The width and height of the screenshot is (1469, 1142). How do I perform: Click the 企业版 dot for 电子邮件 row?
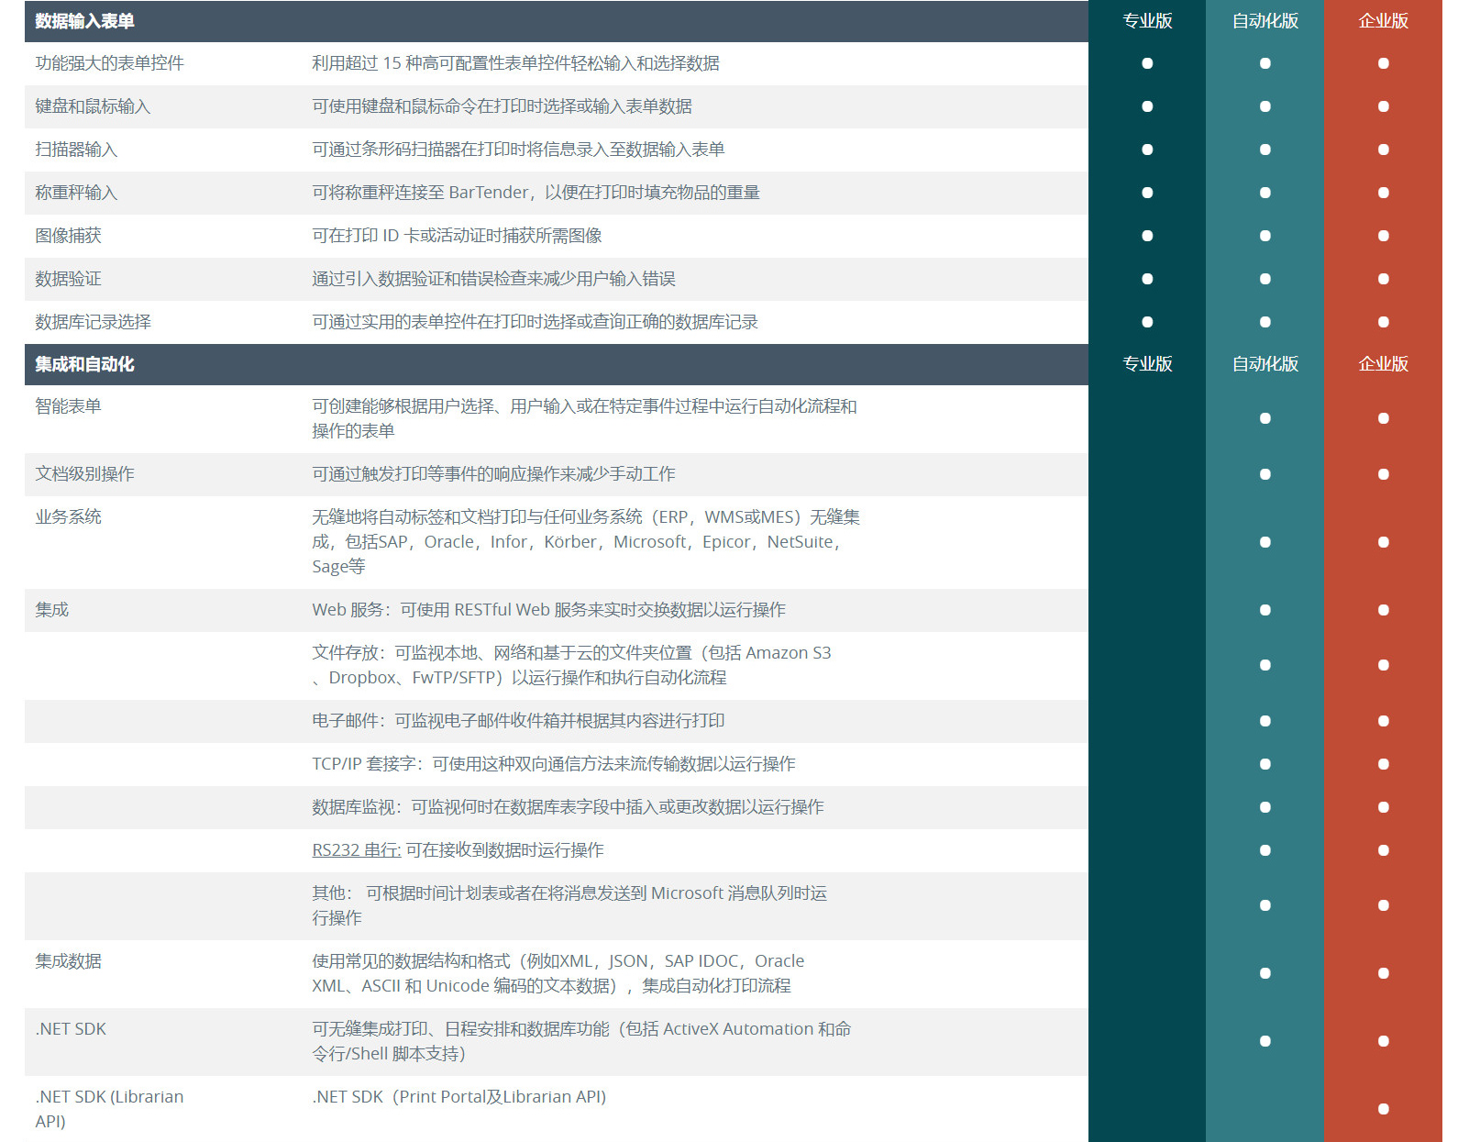1384,721
